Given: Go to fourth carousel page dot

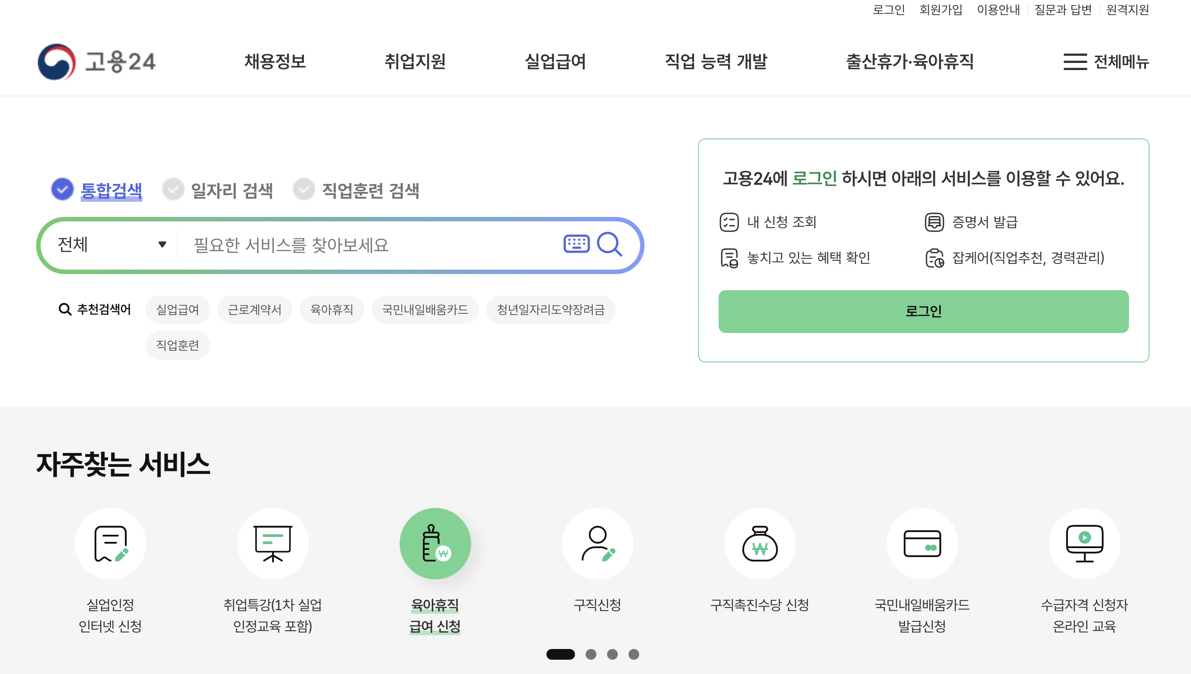Looking at the screenshot, I should [634, 654].
